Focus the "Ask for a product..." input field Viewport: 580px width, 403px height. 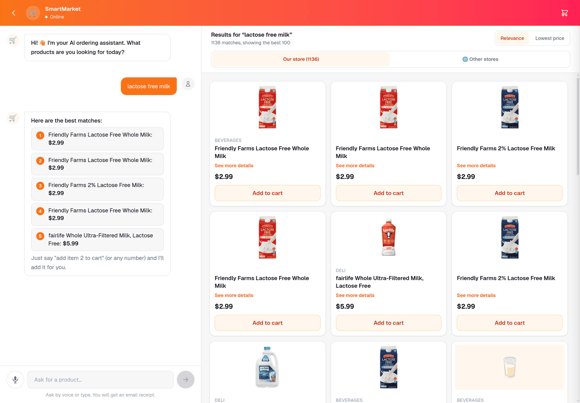[101, 380]
